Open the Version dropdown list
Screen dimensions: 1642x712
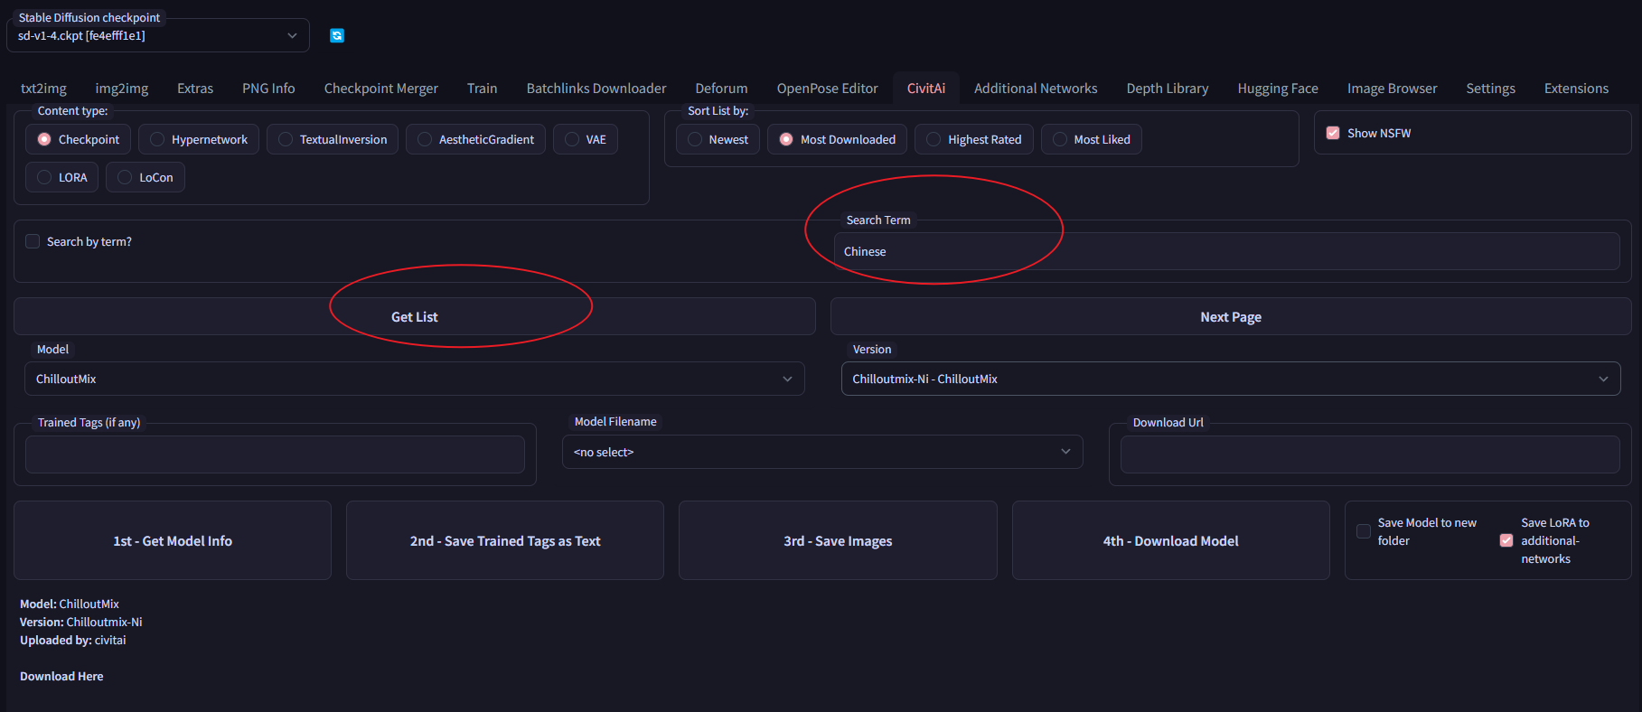(1231, 379)
